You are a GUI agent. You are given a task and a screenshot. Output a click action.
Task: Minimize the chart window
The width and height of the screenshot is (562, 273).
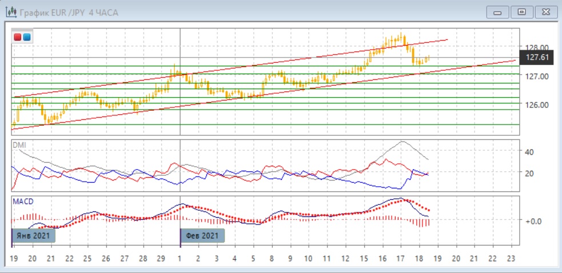click(497, 13)
